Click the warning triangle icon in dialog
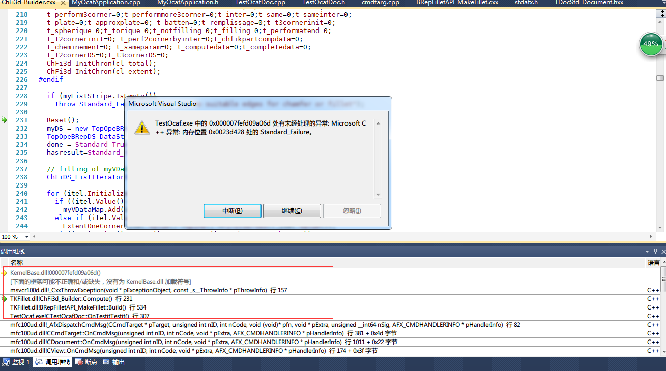 tap(142, 128)
